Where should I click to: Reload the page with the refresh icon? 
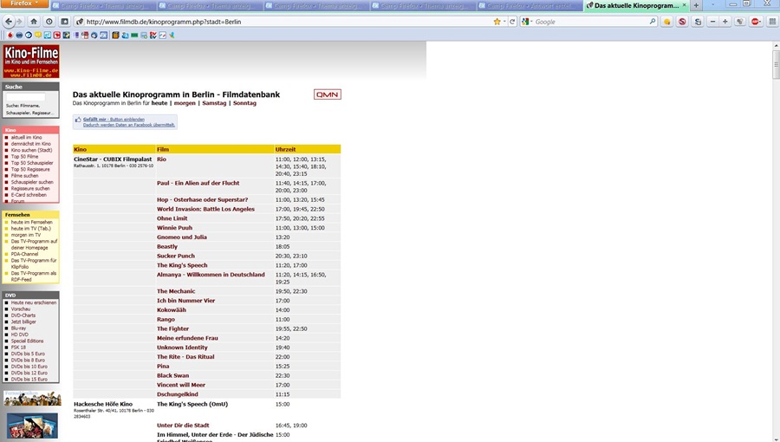(512, 22)
